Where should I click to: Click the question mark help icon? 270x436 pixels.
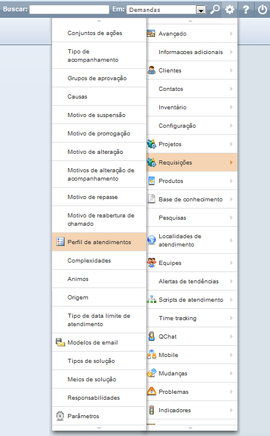246,10
